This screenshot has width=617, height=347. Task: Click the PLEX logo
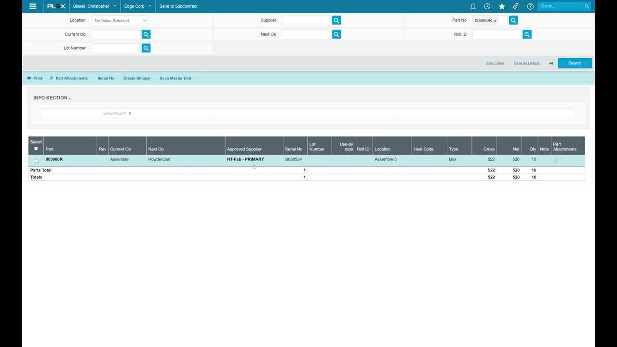(x=56, y=6)
